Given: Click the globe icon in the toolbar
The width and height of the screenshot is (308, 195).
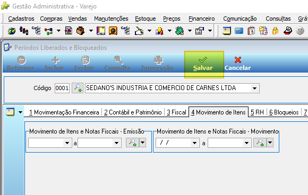Looking at the screenshot, I should tap(12, 31).
